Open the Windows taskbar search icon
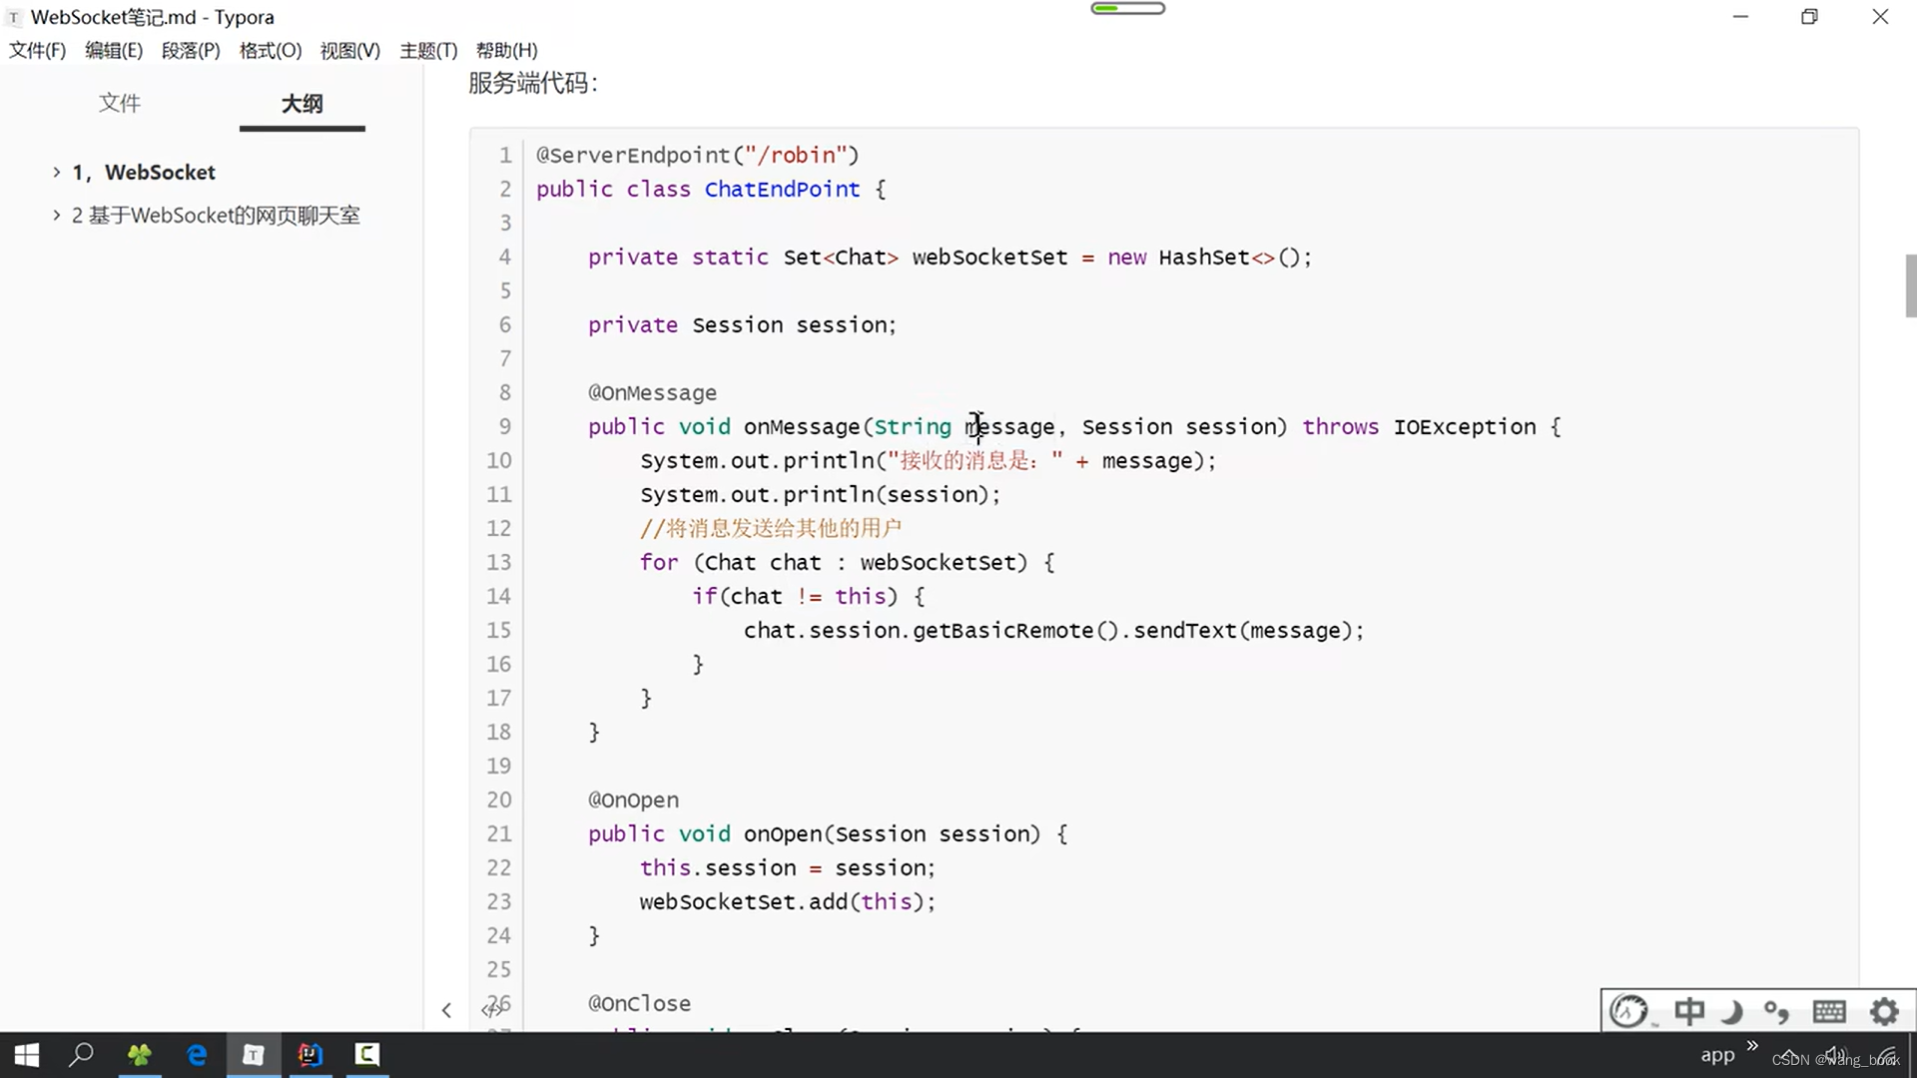 click(x=81, y=1054)
